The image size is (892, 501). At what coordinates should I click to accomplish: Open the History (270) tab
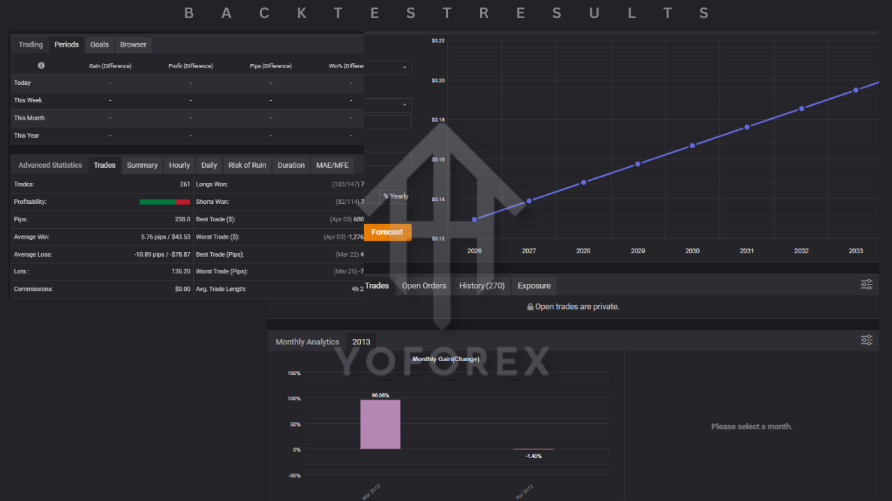tap(482, 286)
